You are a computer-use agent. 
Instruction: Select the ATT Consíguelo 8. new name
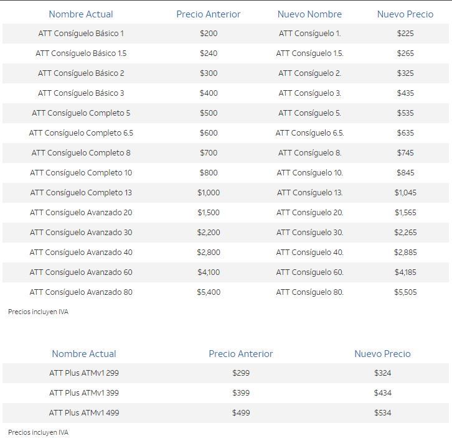(310, 152)
